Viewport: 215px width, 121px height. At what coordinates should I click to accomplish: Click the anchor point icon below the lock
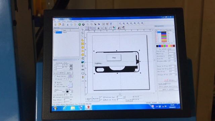71,69
